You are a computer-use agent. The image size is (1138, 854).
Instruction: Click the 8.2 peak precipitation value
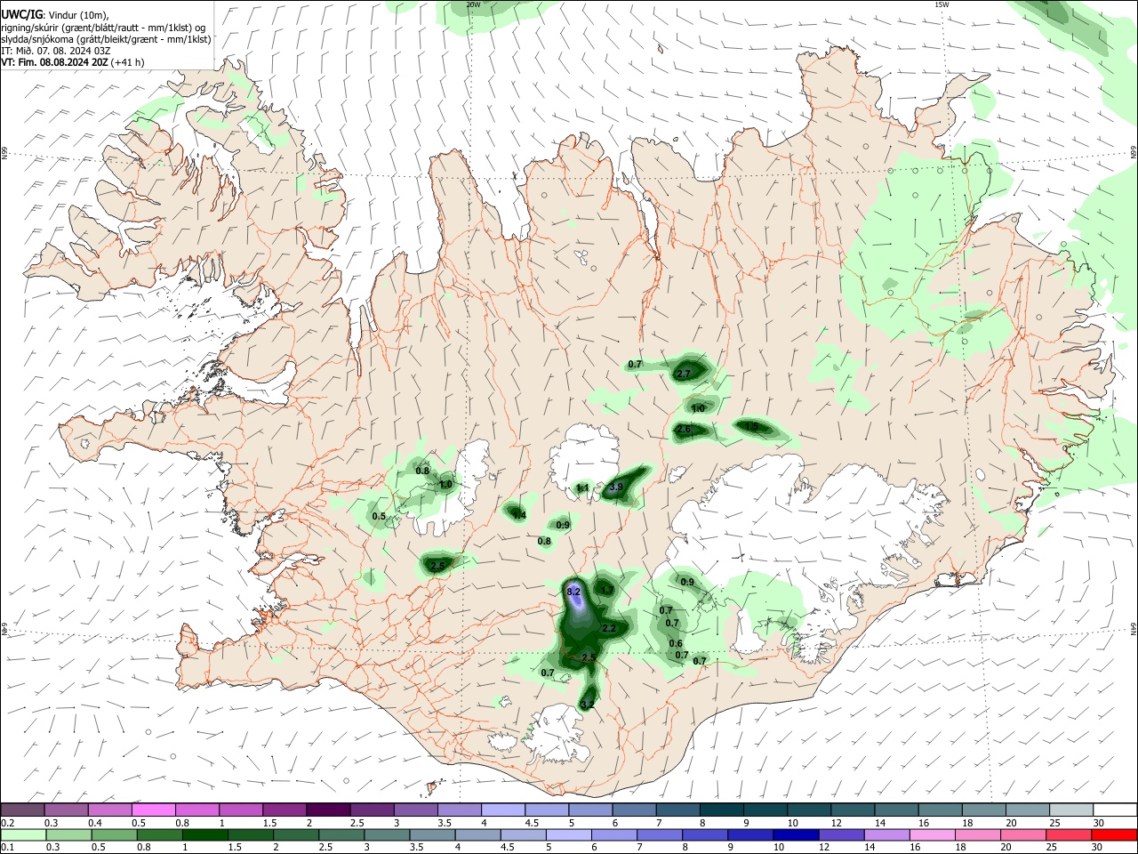573,592
